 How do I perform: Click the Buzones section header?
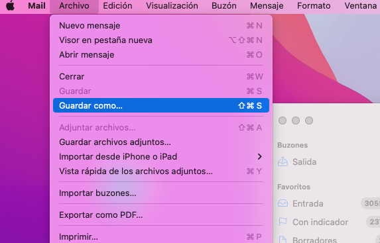292,145
